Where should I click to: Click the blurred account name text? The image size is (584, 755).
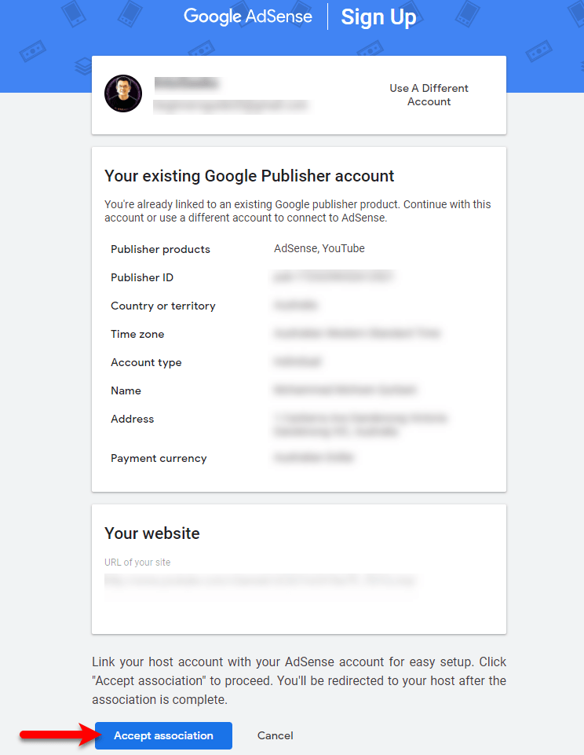(186, 83)
